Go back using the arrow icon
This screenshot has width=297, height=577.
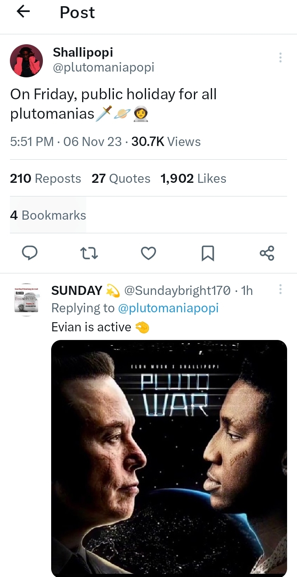(24, 12)
